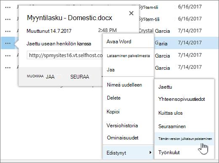Click the 2:48 PM timestamp
This screenshot has height=163, width=219.
tap(107, 30)
